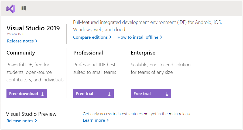The height and width of the screenshot is (130, 243).
Task: Start the Professional Free trial
Action: click(x=85, y=94)
